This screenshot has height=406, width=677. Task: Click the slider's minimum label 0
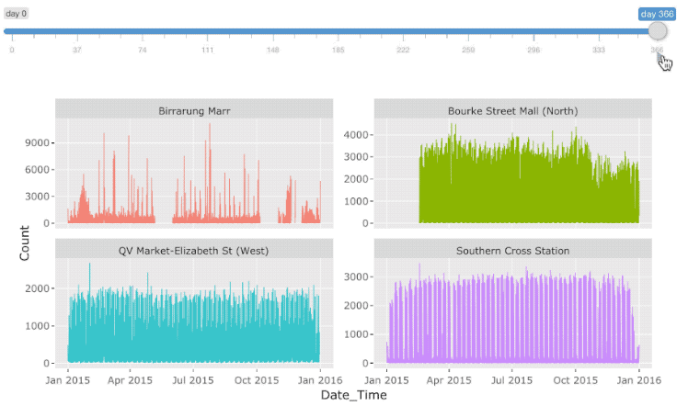pos(12,50)
